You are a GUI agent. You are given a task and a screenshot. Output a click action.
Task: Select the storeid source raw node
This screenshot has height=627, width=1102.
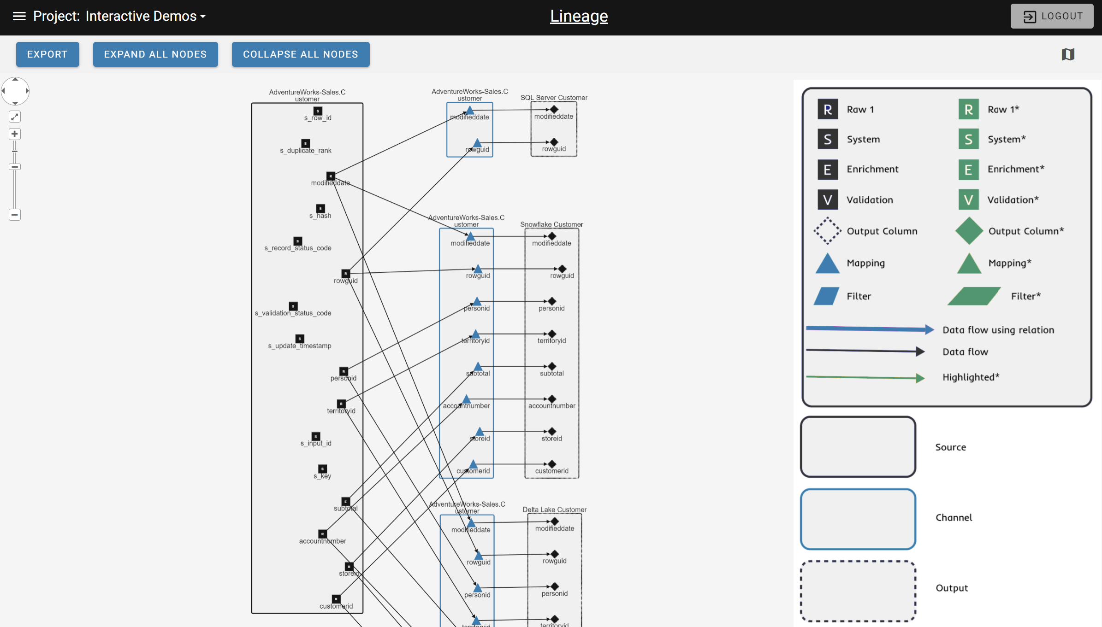(350, 567)
